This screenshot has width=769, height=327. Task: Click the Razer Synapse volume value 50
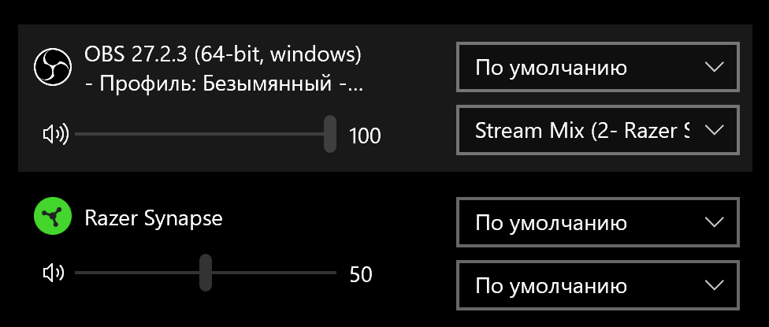(x=361, y=275)
